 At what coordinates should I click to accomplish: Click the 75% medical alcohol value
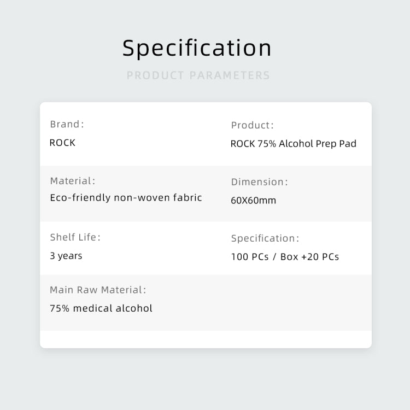(x=101, y=308)
